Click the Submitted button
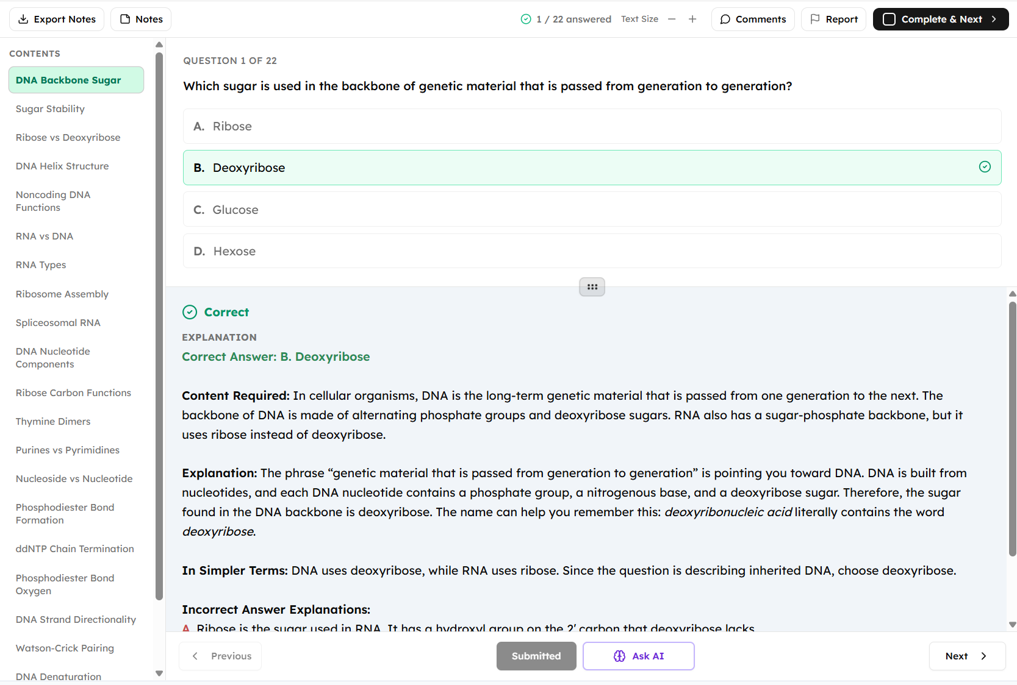 pyautogui.click(x=536, y=656)
